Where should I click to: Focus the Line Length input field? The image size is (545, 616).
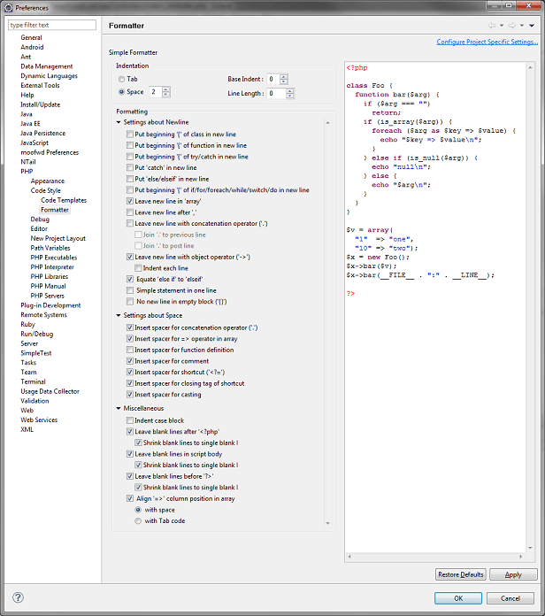coord(276,94)
